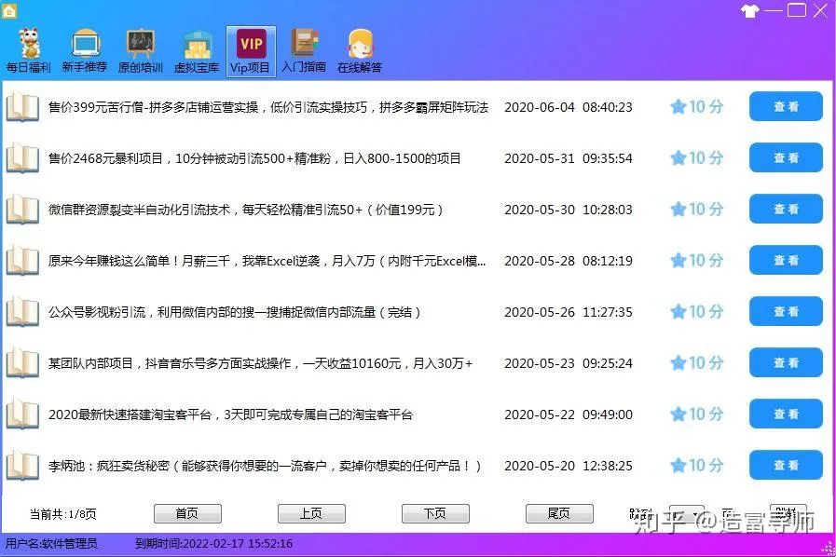Open the 入门指南 book icon
836x557 pixels.
(x=304, y=45)
